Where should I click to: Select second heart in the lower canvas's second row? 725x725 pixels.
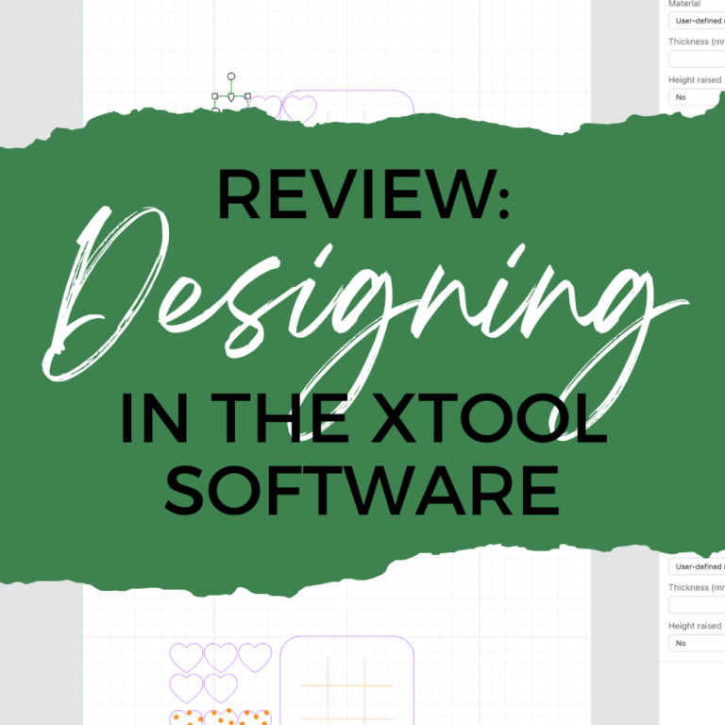pos(221,688)
